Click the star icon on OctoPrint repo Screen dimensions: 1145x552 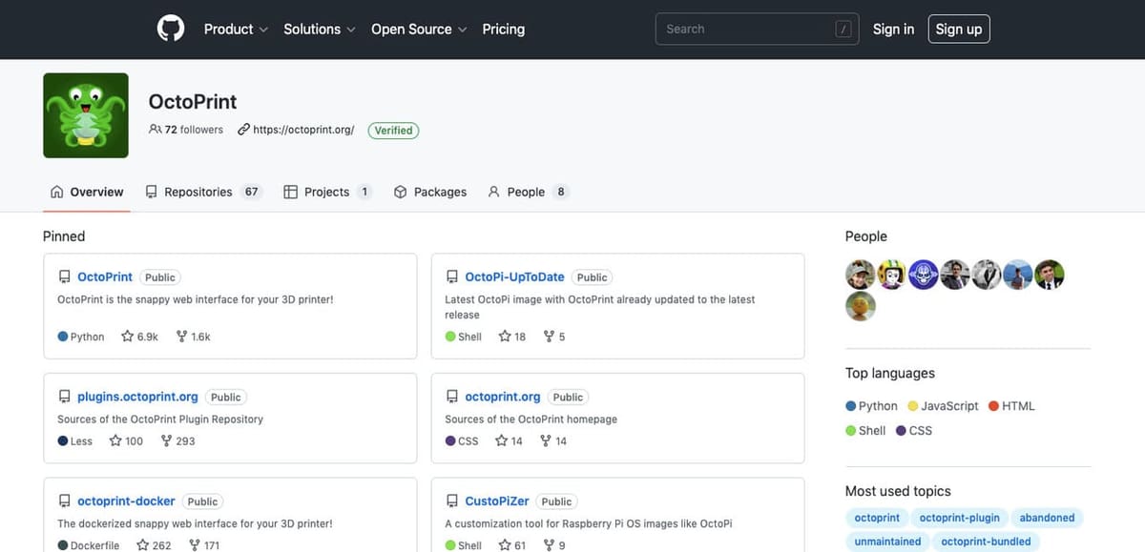(127, 337)
